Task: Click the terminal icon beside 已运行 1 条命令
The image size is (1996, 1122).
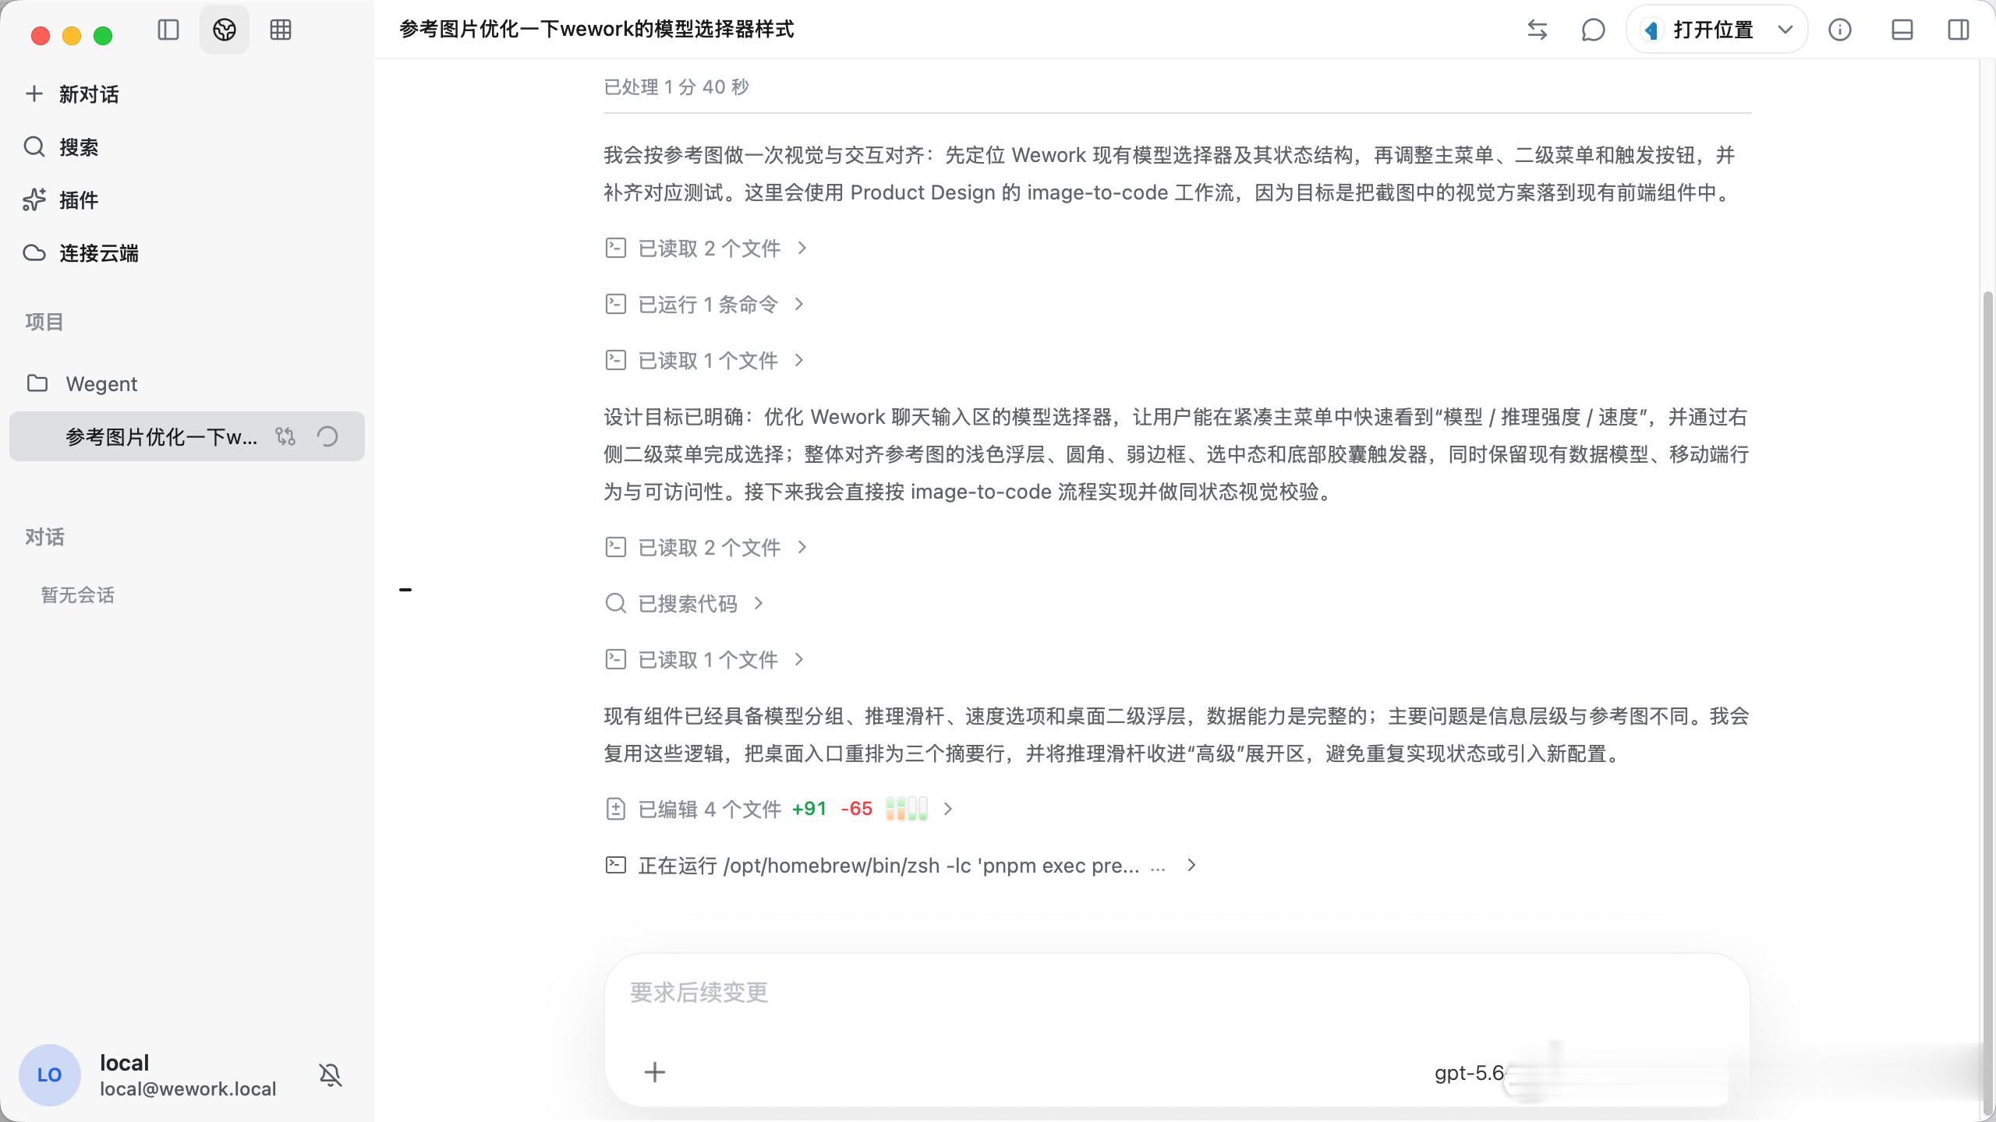Action: tap(616, 304)
